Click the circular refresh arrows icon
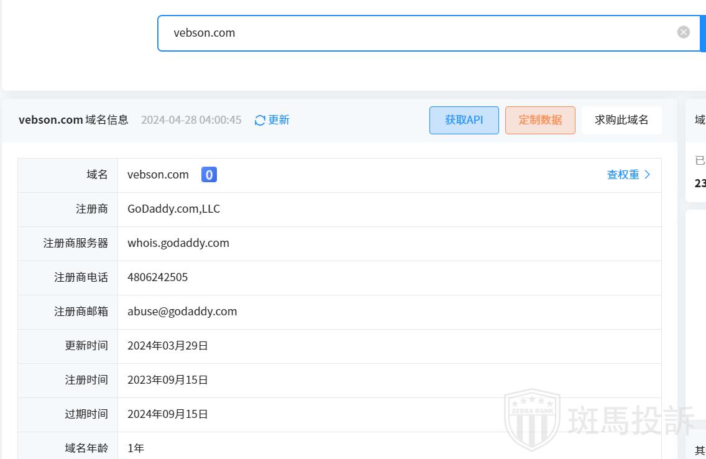This screenshot has width=706, height=459. (x=260, y=121)
